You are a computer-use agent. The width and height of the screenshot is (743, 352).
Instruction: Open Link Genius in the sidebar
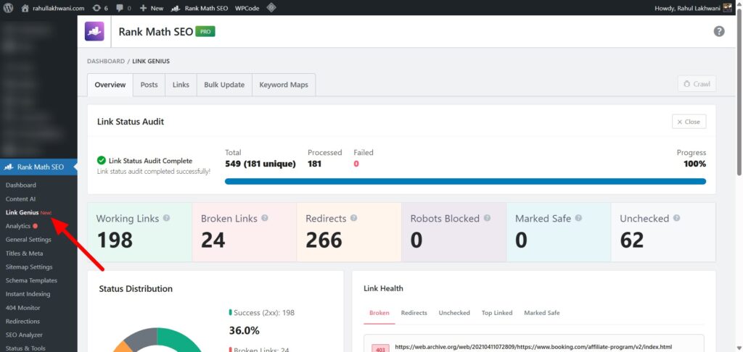pyautogui.click(x=22, y=212)
